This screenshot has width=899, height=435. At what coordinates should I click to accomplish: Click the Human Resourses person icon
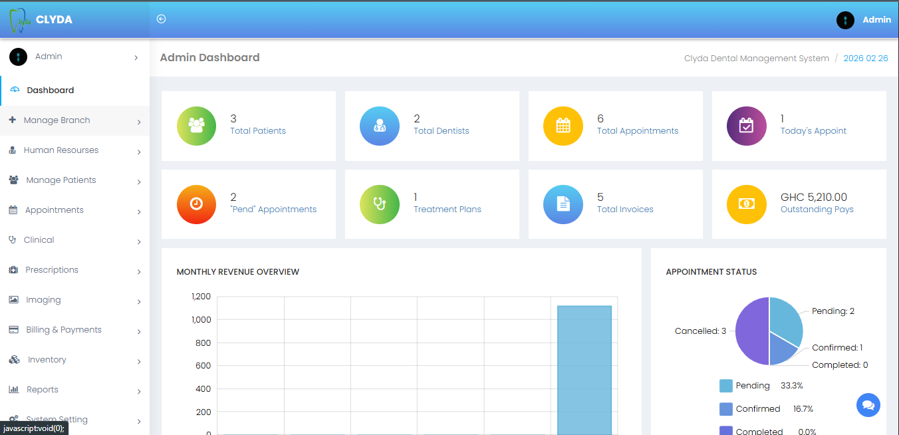click(x=13, y=150)
